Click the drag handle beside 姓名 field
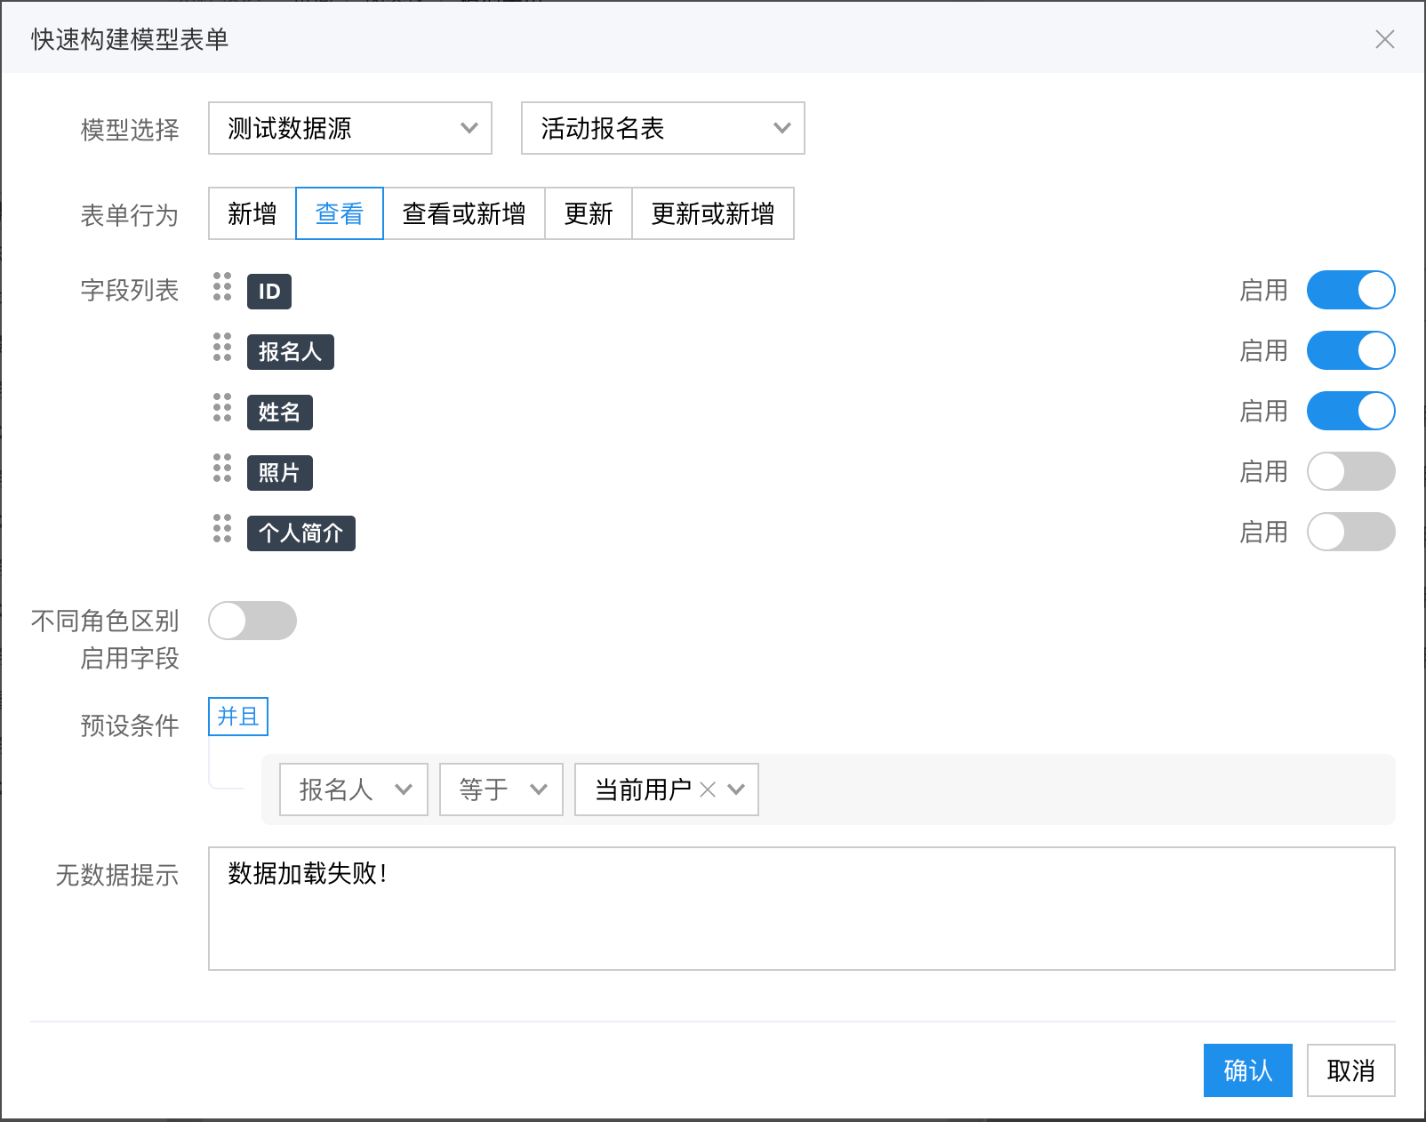The height and width of the screenshot is (1122, 1426). click(x=222, y=407)
